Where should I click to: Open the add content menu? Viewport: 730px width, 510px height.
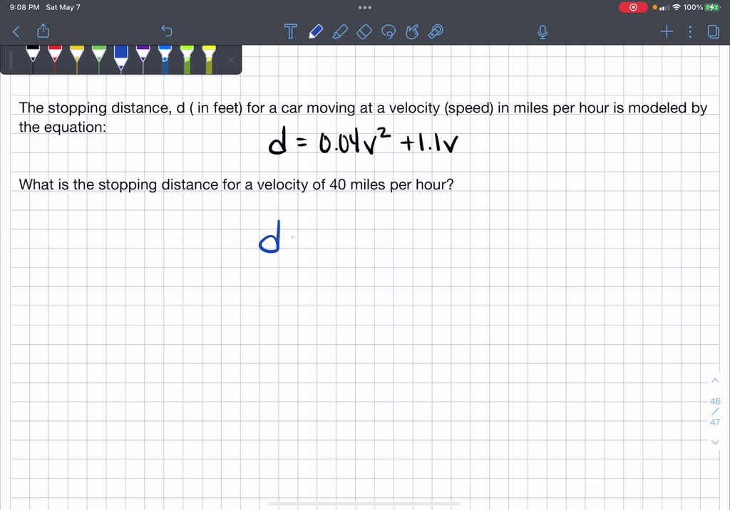(666, 31)
